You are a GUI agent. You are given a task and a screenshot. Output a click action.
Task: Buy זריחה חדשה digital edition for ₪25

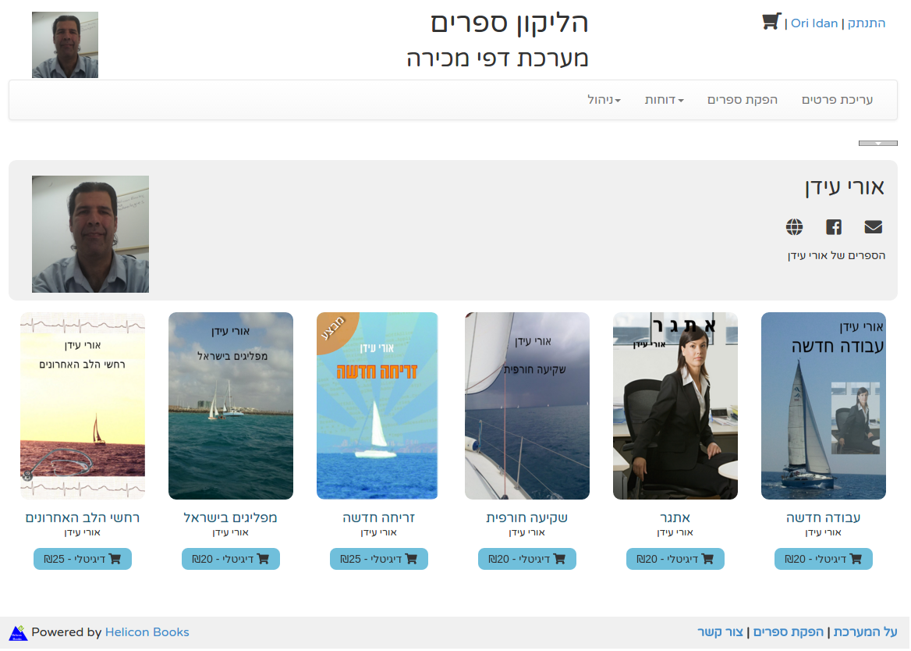379,559
